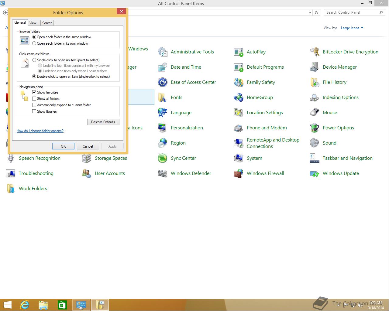
Task: Open the Troubleshooting link
Action: 36,173
